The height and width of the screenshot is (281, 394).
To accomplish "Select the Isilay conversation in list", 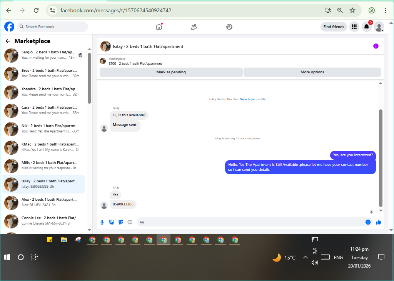I will [43, 184].
